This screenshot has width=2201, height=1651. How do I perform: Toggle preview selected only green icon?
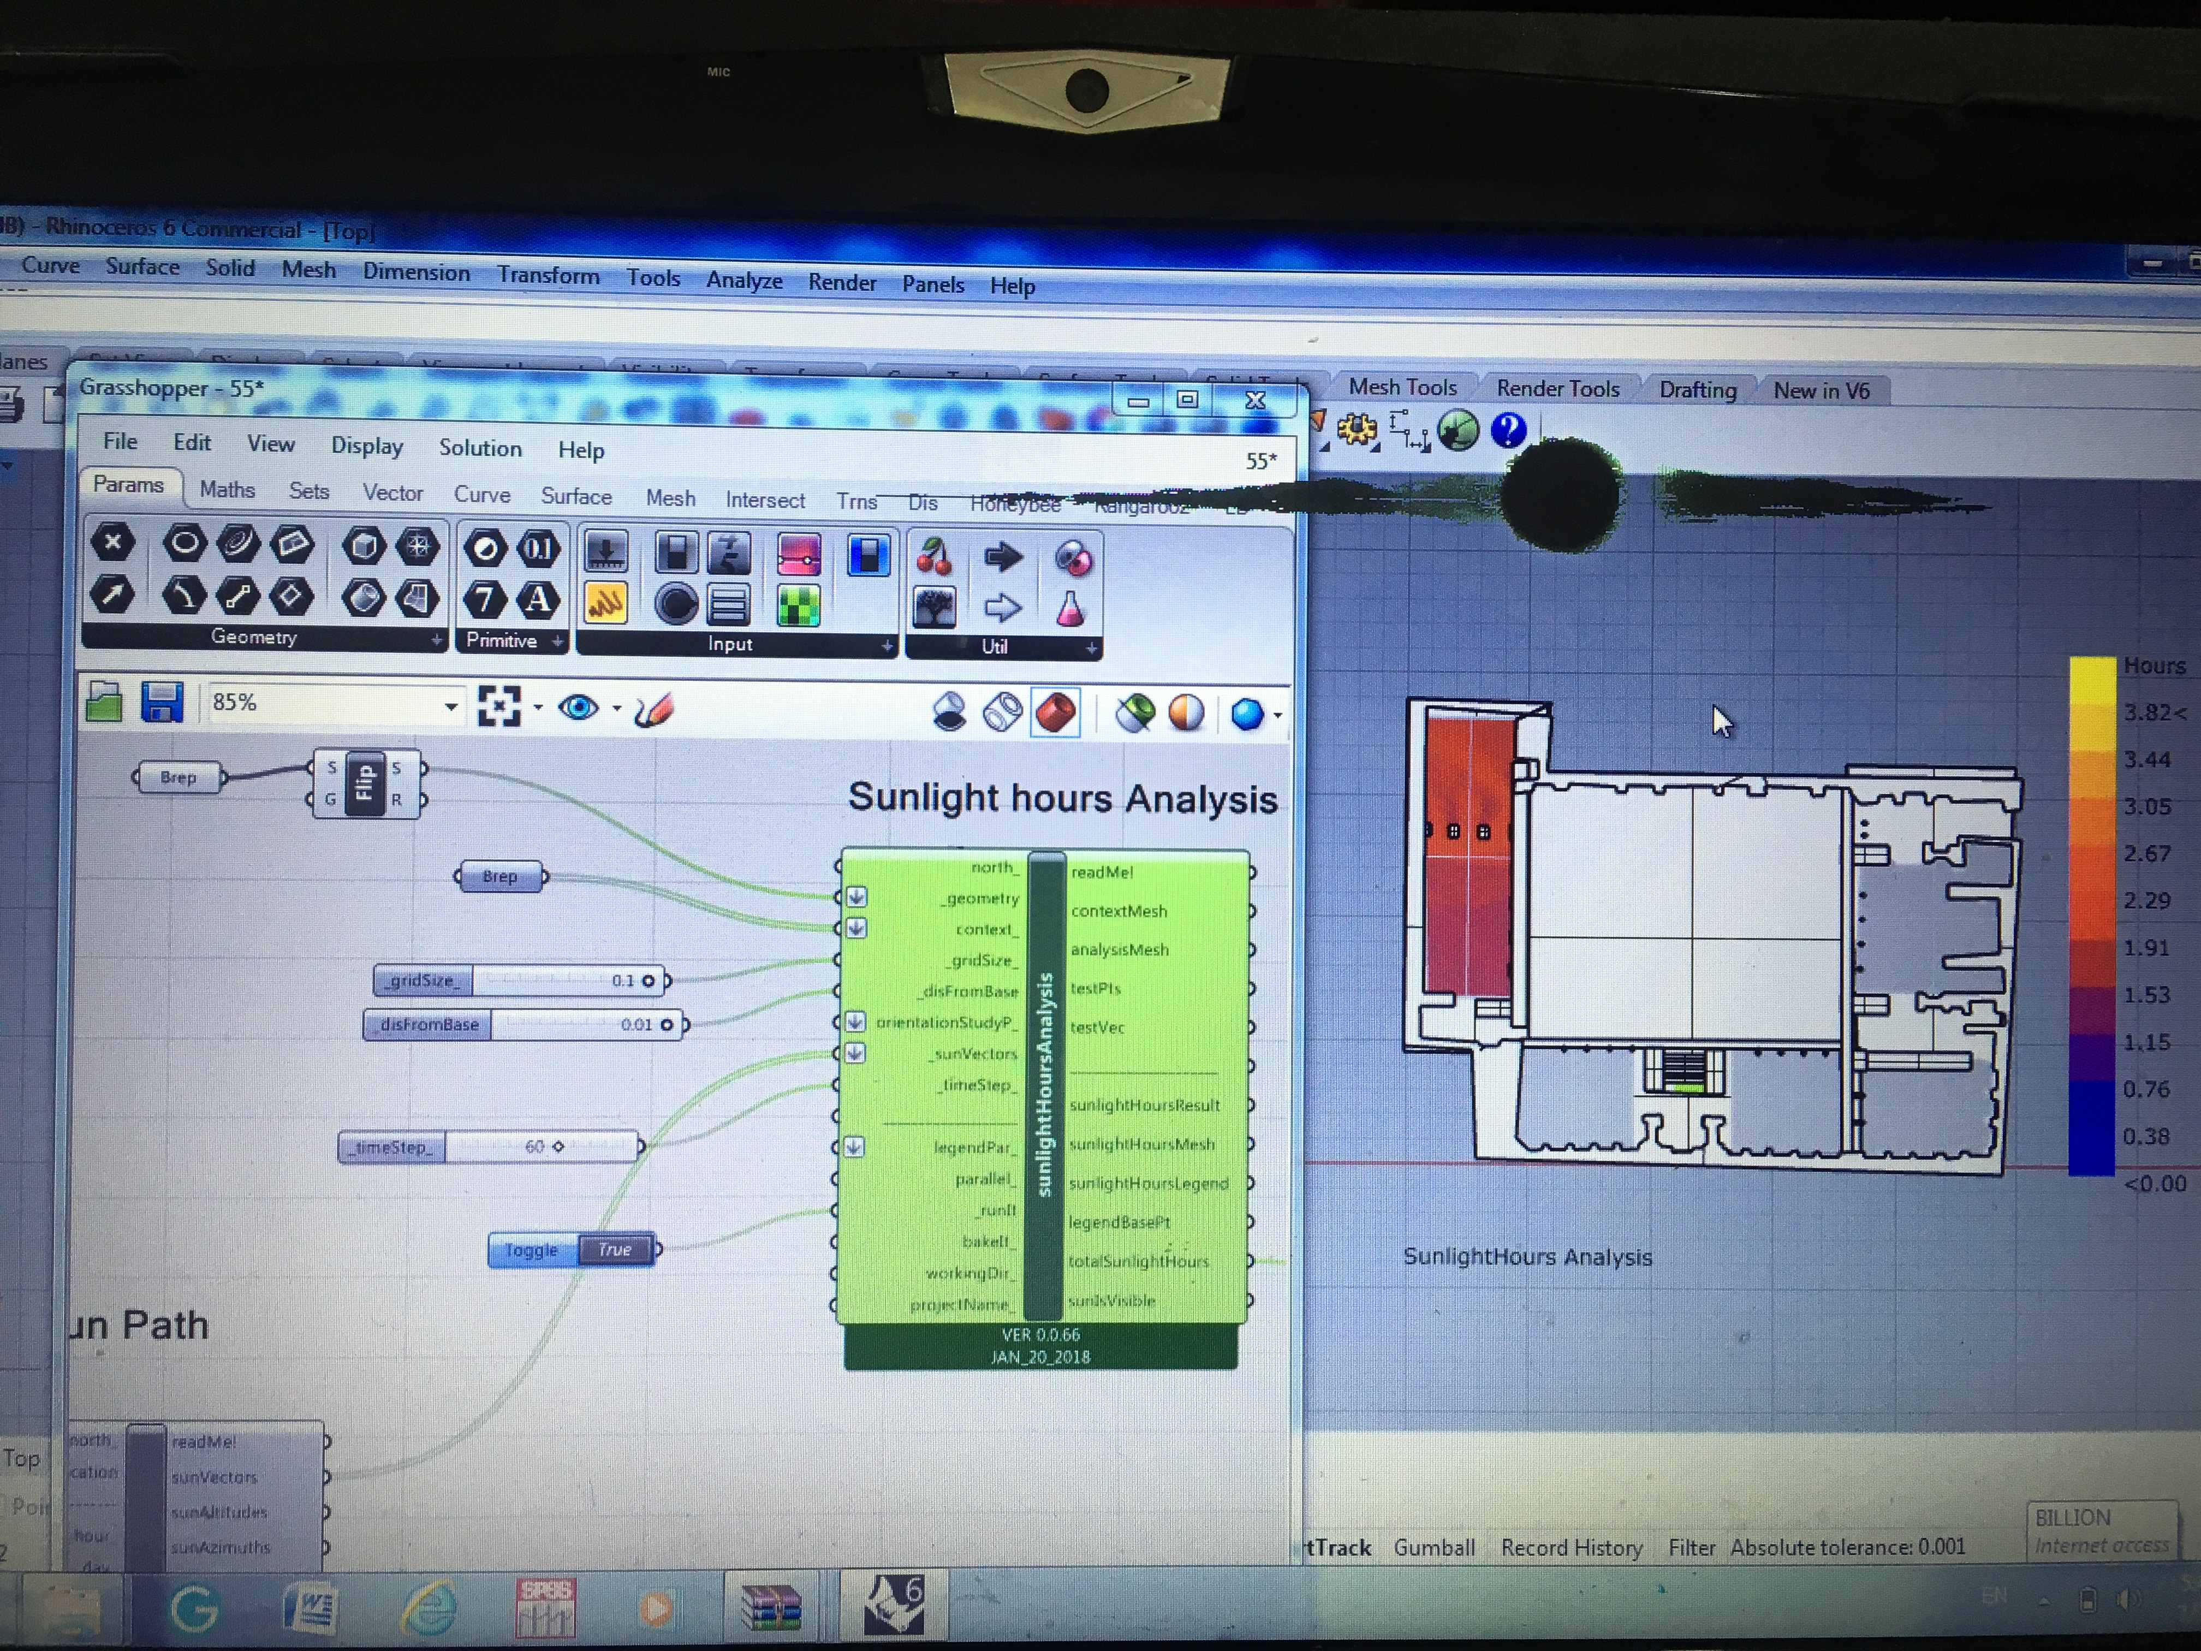pyautogui.click(x=1134, y=712)
